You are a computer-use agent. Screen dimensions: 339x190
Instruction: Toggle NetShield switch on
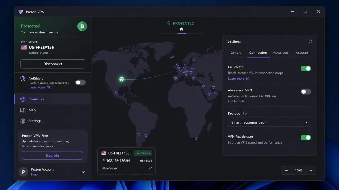pyautogui.click(x=80, y=82)
